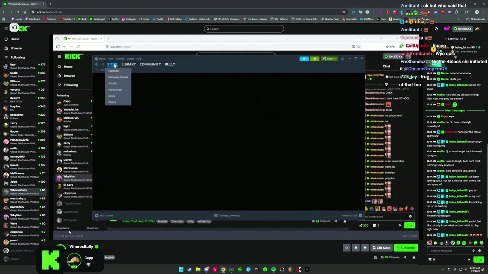Screen dimensions: 488x274
Task: Toggle the notification bell for WheresBully
Action: click(x=356, y=248)
